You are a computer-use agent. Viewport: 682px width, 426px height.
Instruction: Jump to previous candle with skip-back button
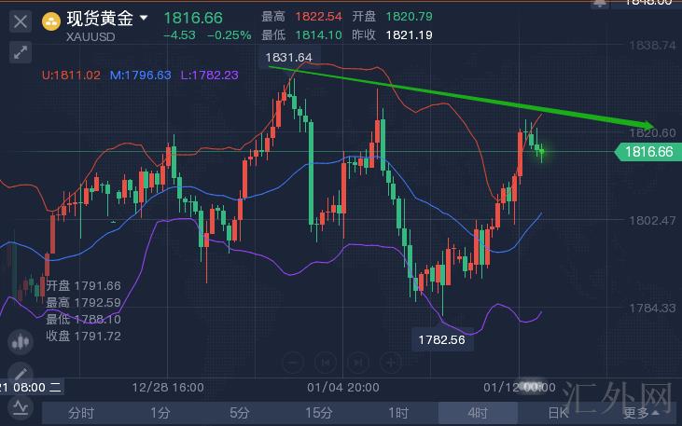tap(324, 362)
